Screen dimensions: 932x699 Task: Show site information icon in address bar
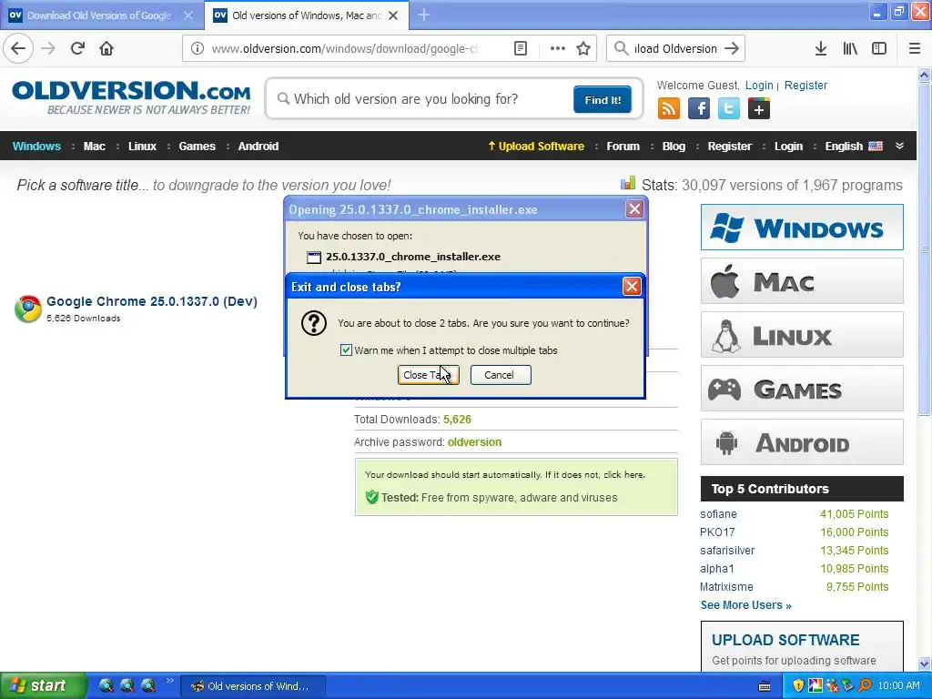click(198, 48)
